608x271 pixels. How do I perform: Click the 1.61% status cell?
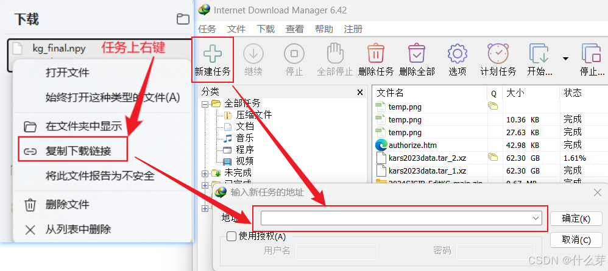coord(574,158)
